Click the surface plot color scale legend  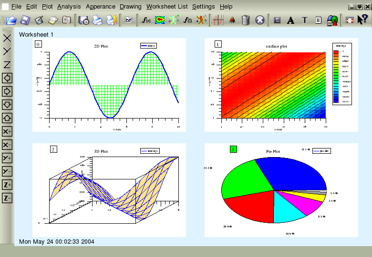[342, 74]
